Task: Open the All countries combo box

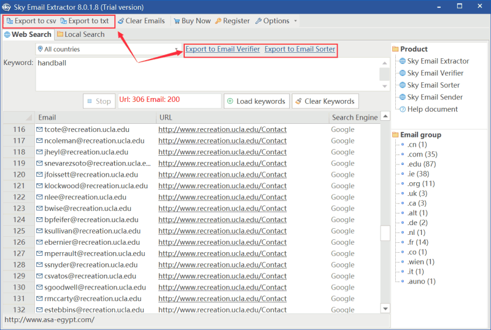Action: point(107,49)
